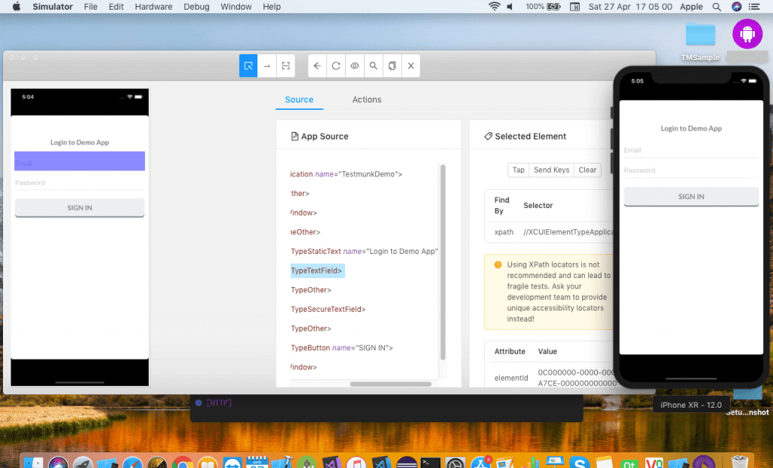Quit session with the X icon
Viewport: 773px width, 468px height.
411,66
